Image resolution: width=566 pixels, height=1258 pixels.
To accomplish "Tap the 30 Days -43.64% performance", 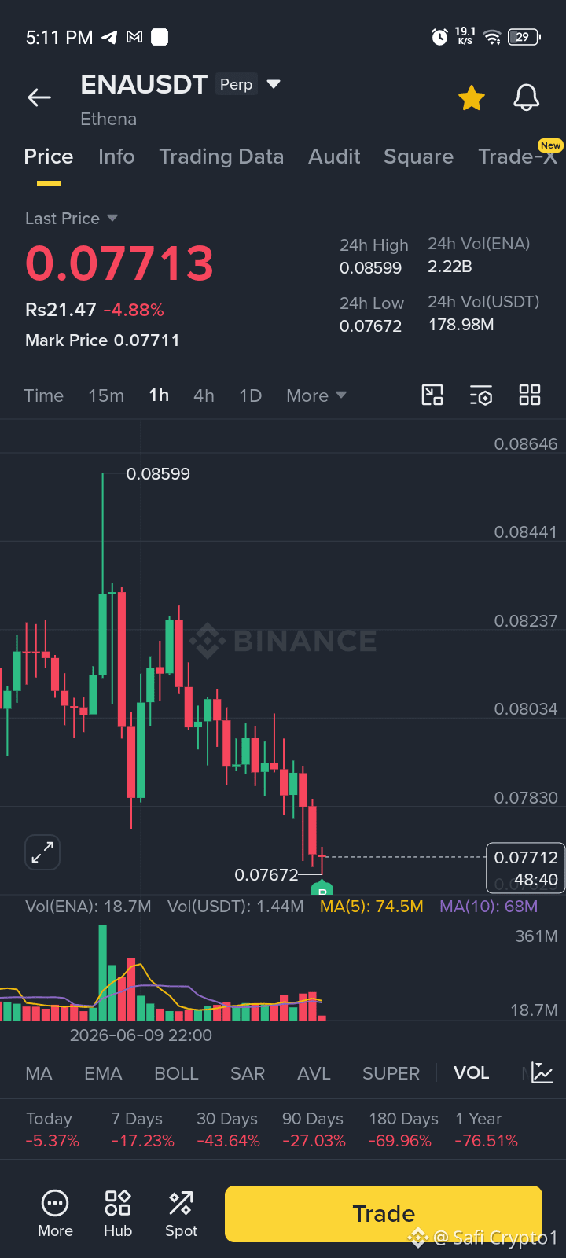I will tap(228, 1130).
